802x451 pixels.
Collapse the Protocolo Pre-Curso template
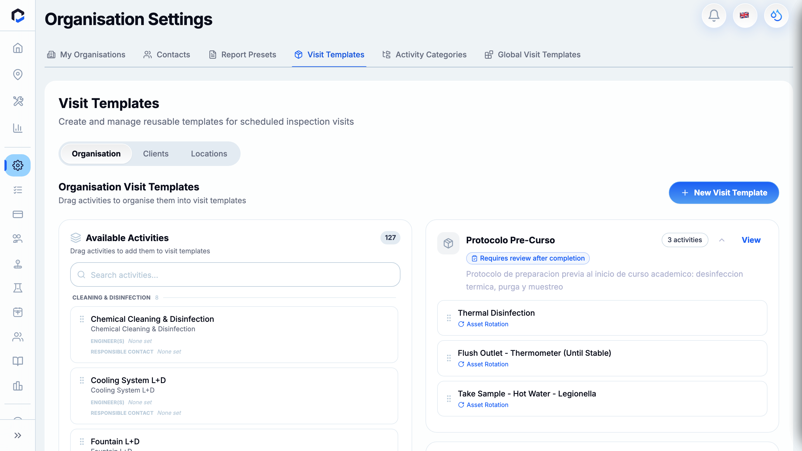(x=722, y=240)
